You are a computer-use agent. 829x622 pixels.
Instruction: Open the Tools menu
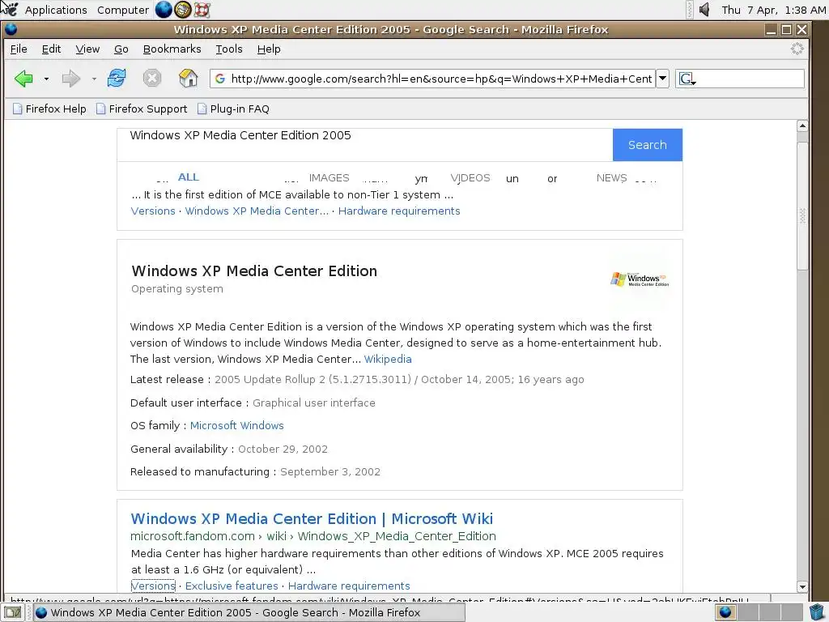pyautogui.click(x=229, y=49)
